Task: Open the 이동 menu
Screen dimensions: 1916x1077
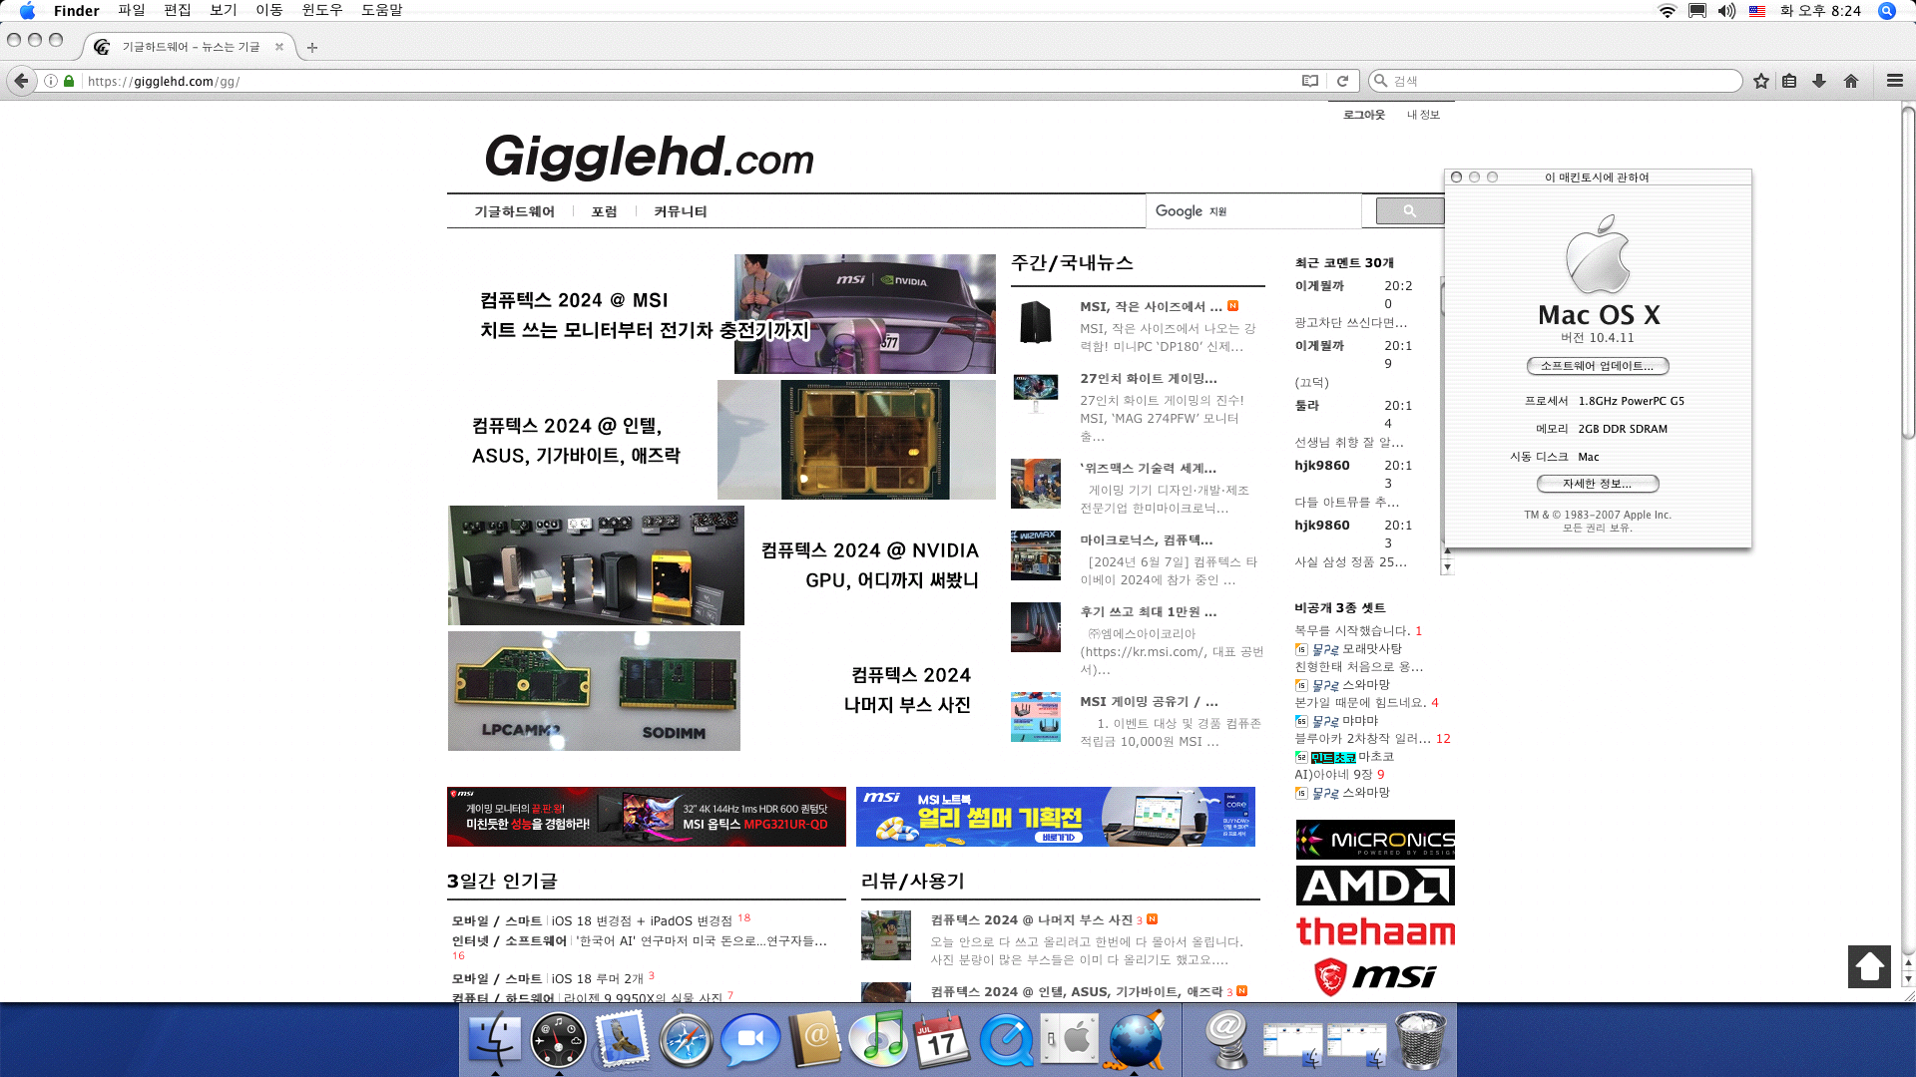Action: click(x=269, y=10)
